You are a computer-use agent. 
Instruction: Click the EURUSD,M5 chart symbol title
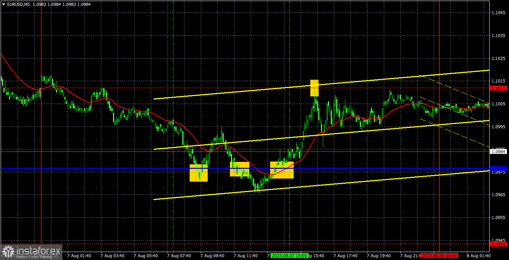[x=19, y=4]
